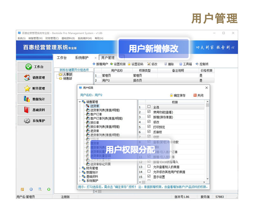Select 客户订单 node in permission tree

[94, 114]
